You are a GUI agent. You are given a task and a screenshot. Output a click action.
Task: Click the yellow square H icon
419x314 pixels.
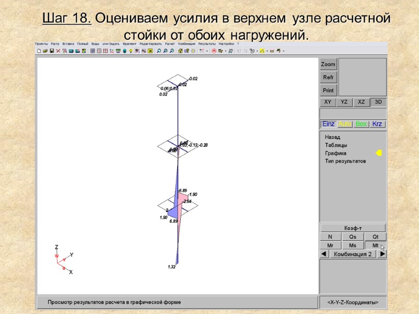pyautogui.click(x=150, y=51)
